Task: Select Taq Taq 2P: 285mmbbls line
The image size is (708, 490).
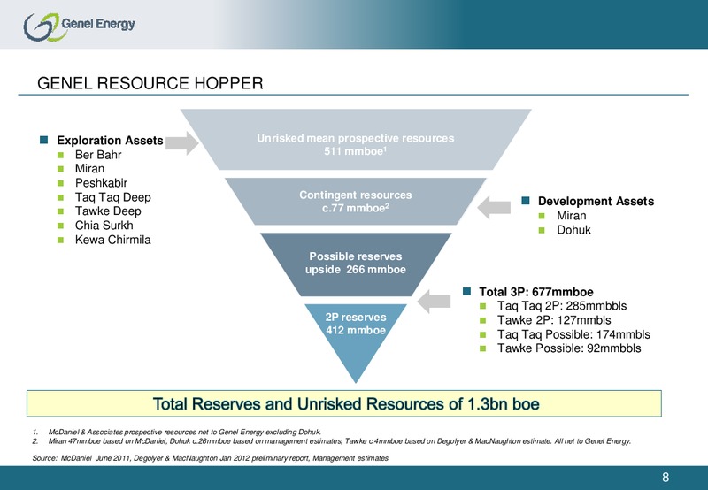Action: point(562,306)
